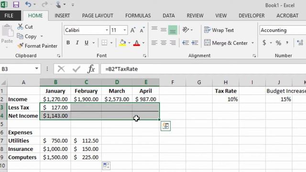Click formula bar containing =B2*TaxRate
The image size is (306, 172).
[x=203, y=69]
